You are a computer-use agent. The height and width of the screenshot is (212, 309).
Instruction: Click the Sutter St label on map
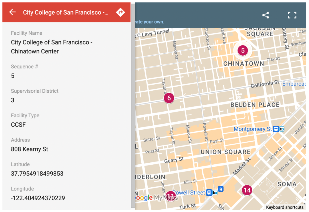click(x=152, y=139)
